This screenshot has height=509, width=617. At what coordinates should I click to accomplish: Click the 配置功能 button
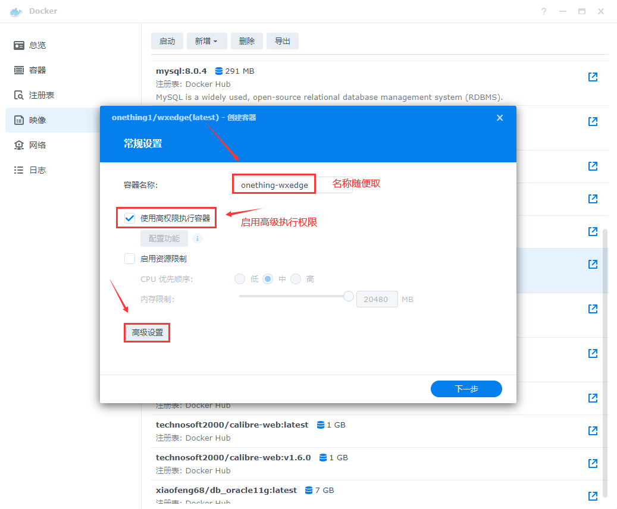point(164,238)
